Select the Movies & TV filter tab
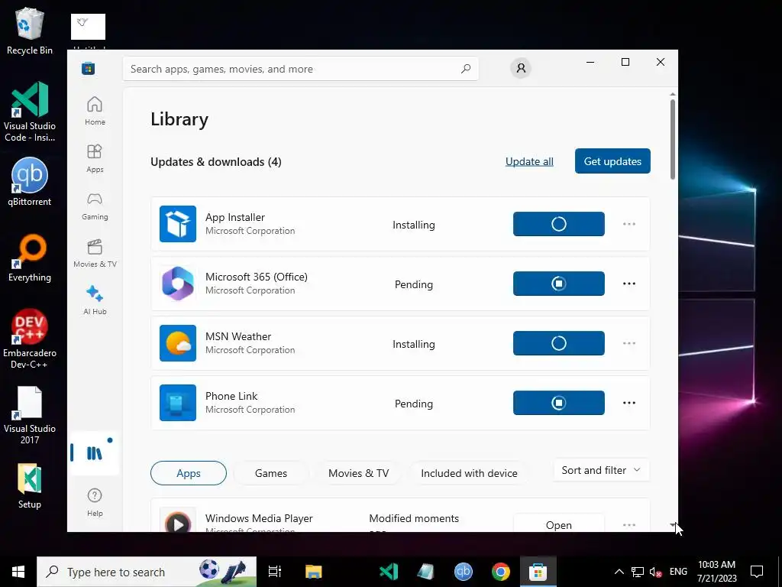The image size is (782, 587). coord(359,473)
